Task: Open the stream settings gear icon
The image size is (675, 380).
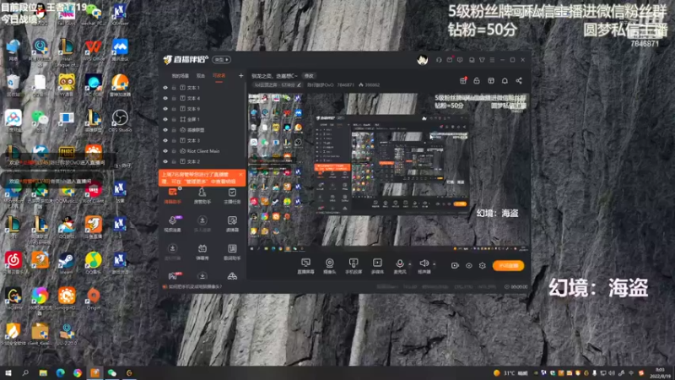Action: [x=483, y=265]
